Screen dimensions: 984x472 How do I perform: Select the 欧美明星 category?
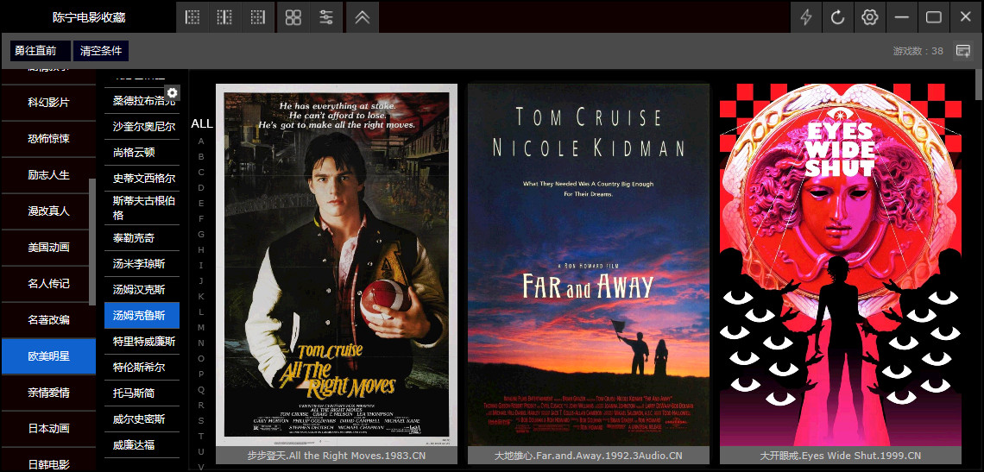coord(48,356)
